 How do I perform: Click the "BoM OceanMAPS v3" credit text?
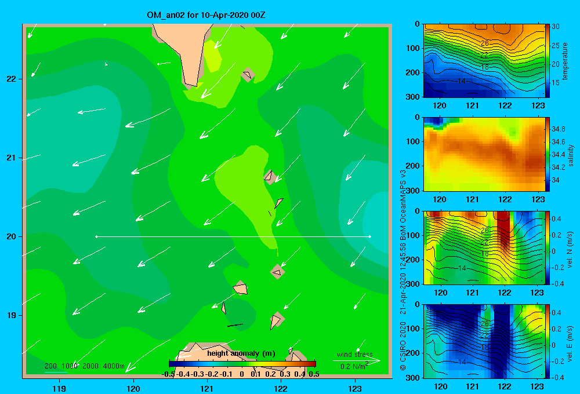403,206
